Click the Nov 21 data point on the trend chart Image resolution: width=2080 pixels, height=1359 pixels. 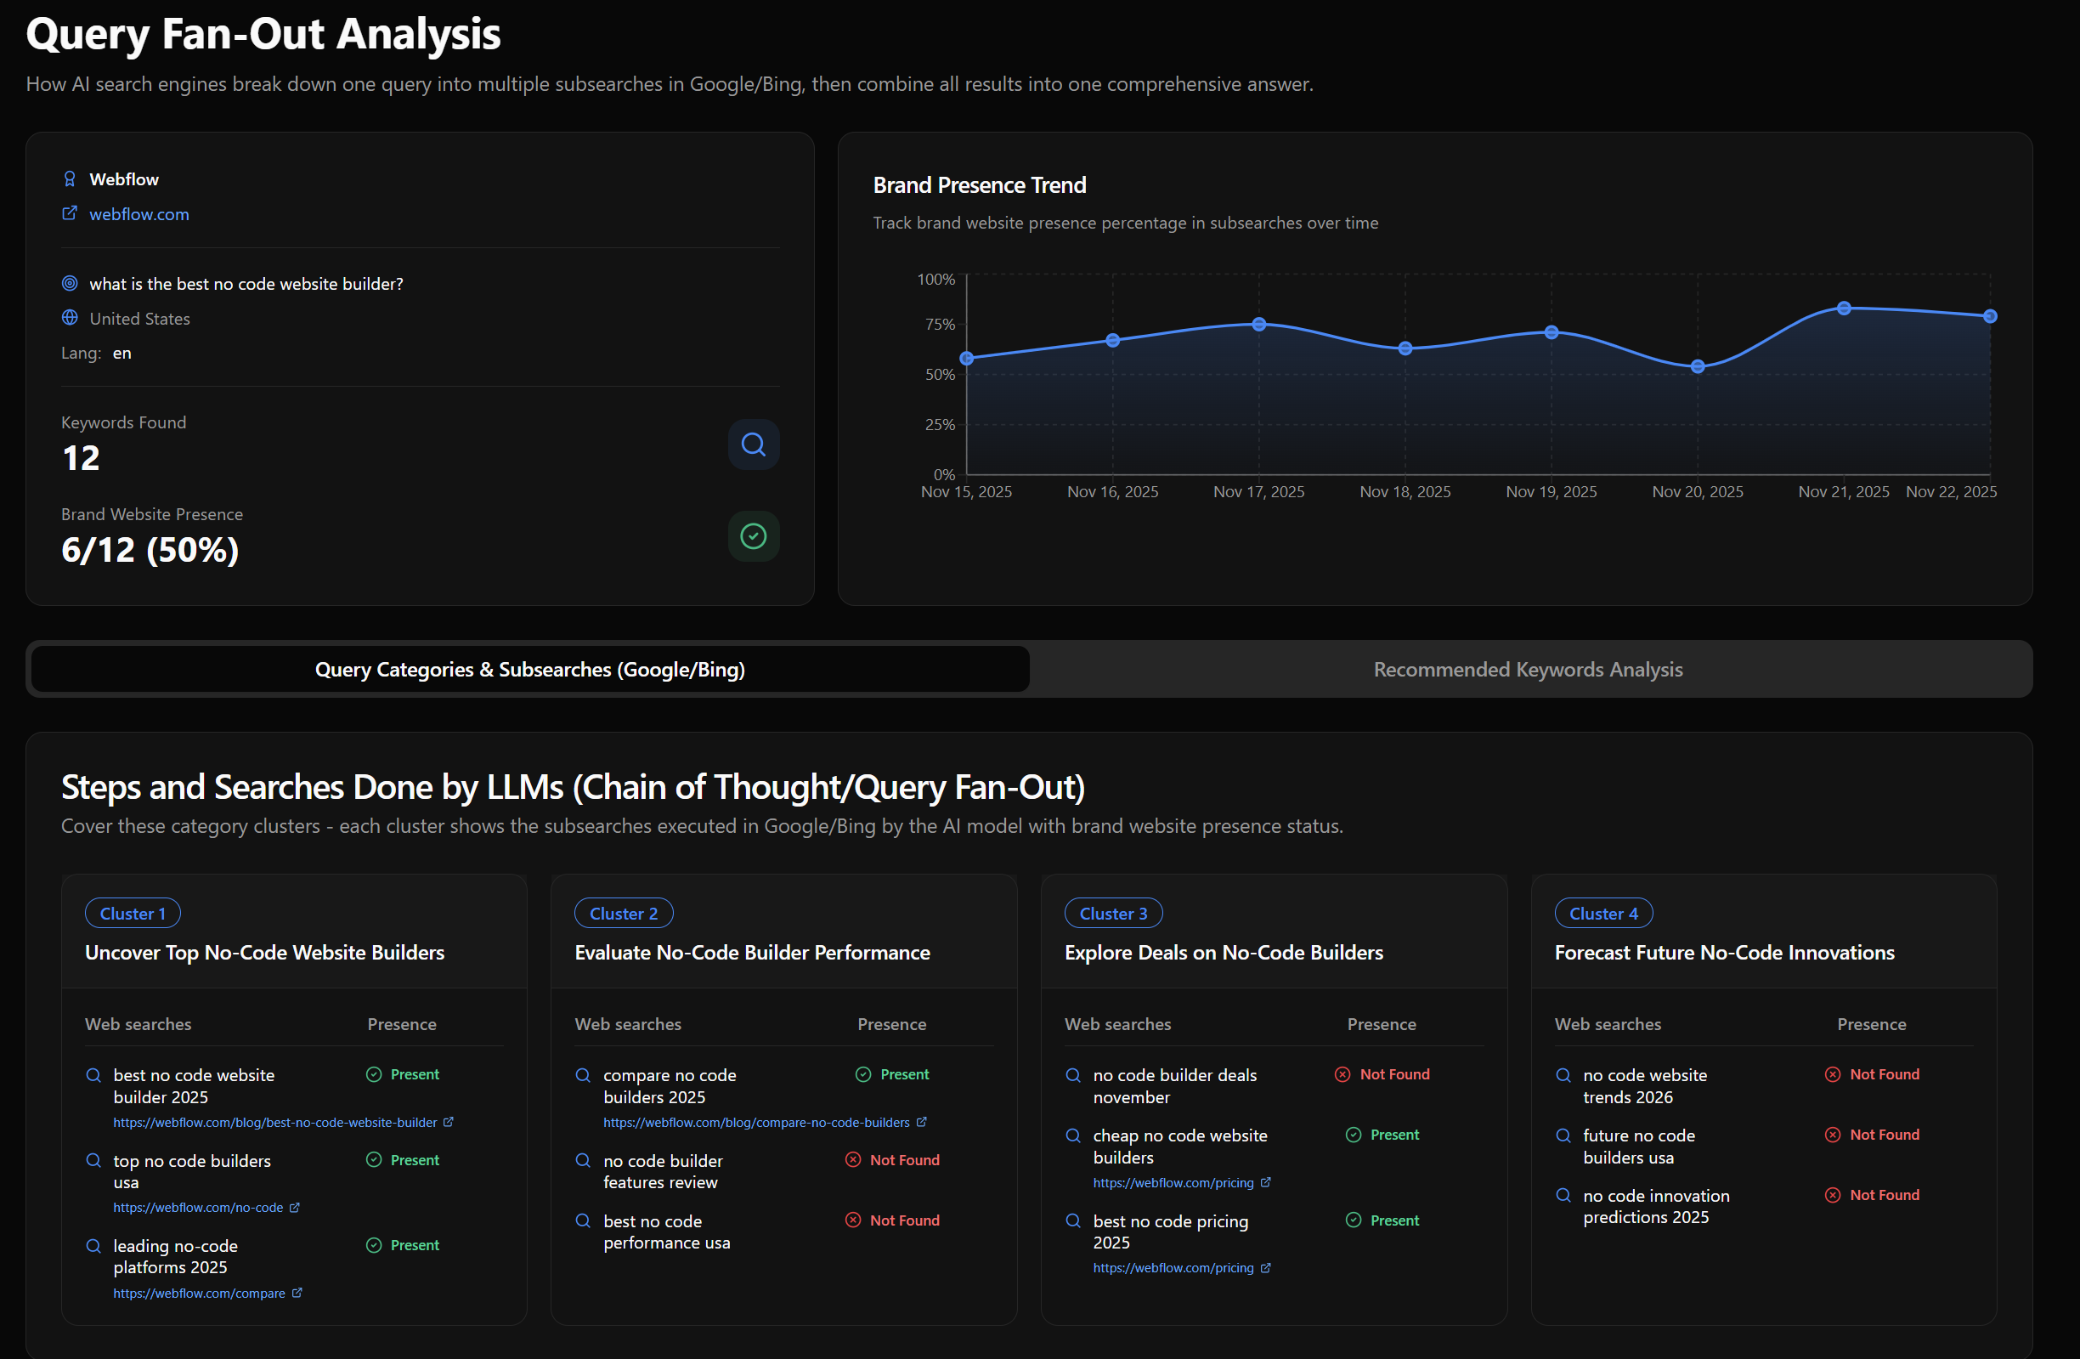(x=1843, y=308)
